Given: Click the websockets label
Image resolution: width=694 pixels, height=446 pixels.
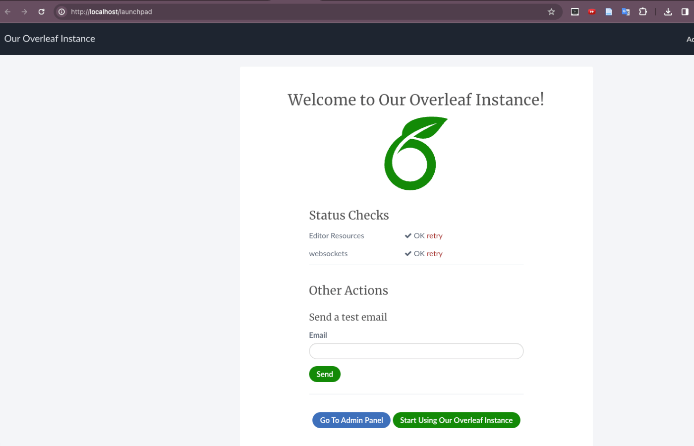Looking at the screenshot, I should (328, 254).
